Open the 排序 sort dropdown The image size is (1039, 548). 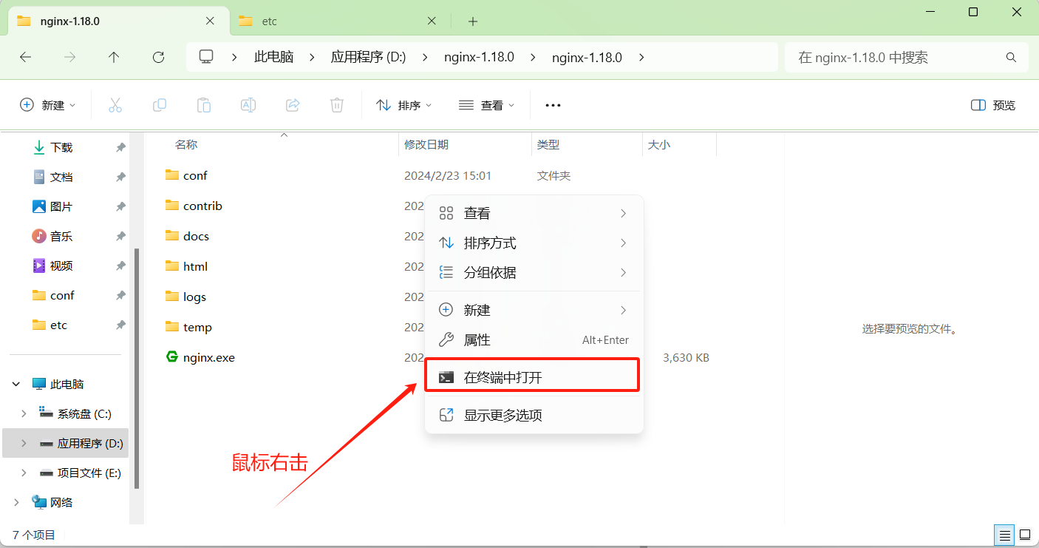[x=404, y=105]
